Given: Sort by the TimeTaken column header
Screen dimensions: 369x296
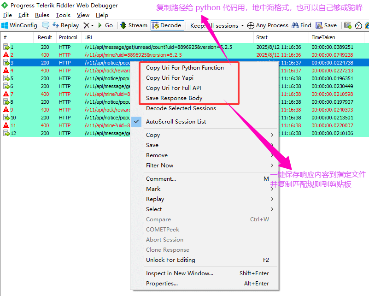Looking at the screenshot, I should [x=337, y=37].
